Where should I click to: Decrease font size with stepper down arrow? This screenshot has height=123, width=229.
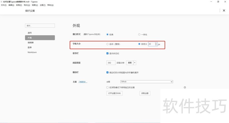[x=156, y=45]
